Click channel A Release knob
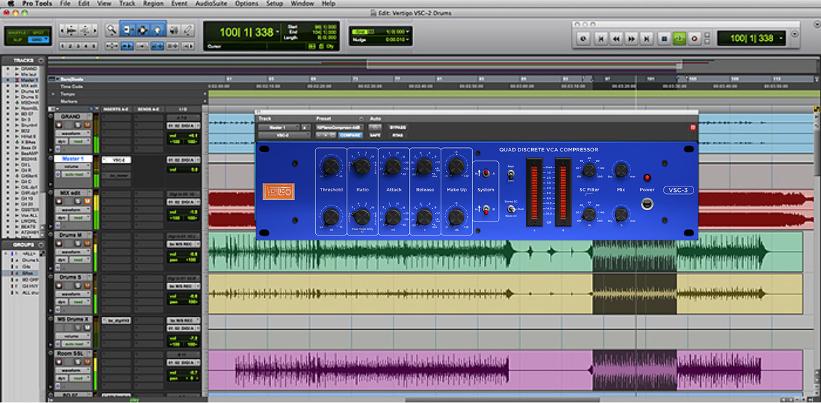 425,168
